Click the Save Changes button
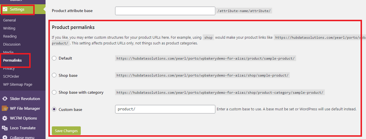Image resolution: width=366 pixels, height=139 pixels. point(66,131)
